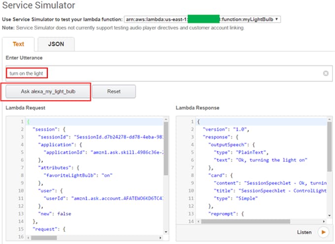Click the "user": { line in Lambda Request
The height and width of the screenshot is (244, 335).
pyautogui.click(x=50, y=191)
